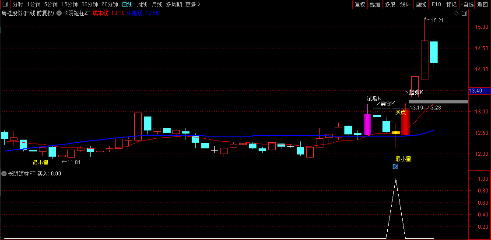
Task: Toggle the right side panel icon
Action: coord(464,14)
